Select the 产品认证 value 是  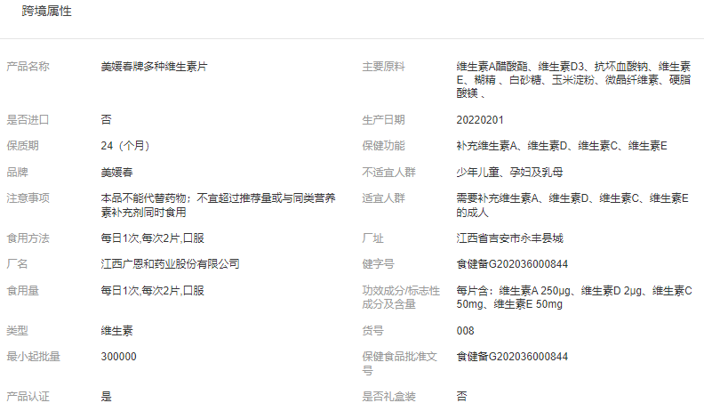(106, 397)
